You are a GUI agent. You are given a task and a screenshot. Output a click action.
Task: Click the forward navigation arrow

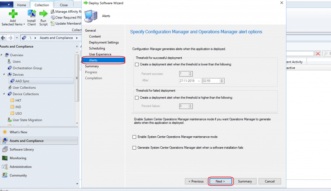10,38
